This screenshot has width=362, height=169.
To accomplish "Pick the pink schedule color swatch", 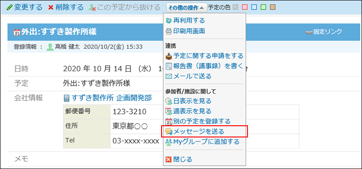I will tap(244, 7).
